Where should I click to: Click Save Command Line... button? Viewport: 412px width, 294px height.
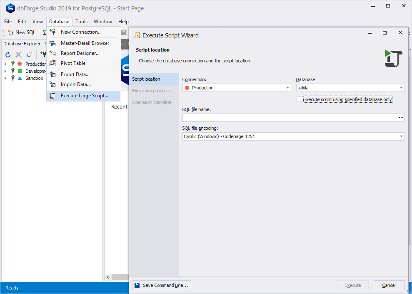coord(162,285)
